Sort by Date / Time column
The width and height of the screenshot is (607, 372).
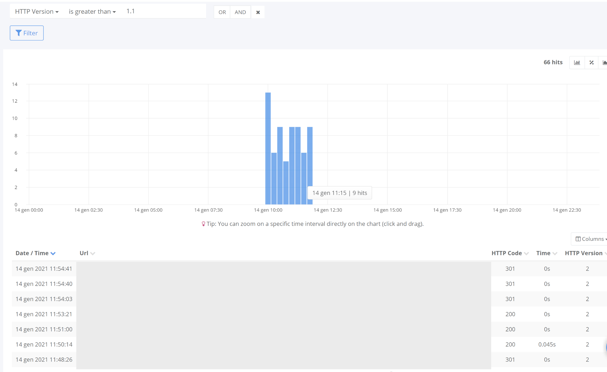[35, 253]
